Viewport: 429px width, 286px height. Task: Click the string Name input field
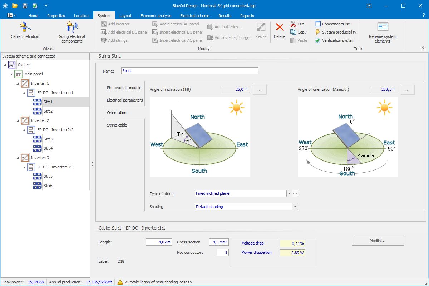[x=190, y=71]
